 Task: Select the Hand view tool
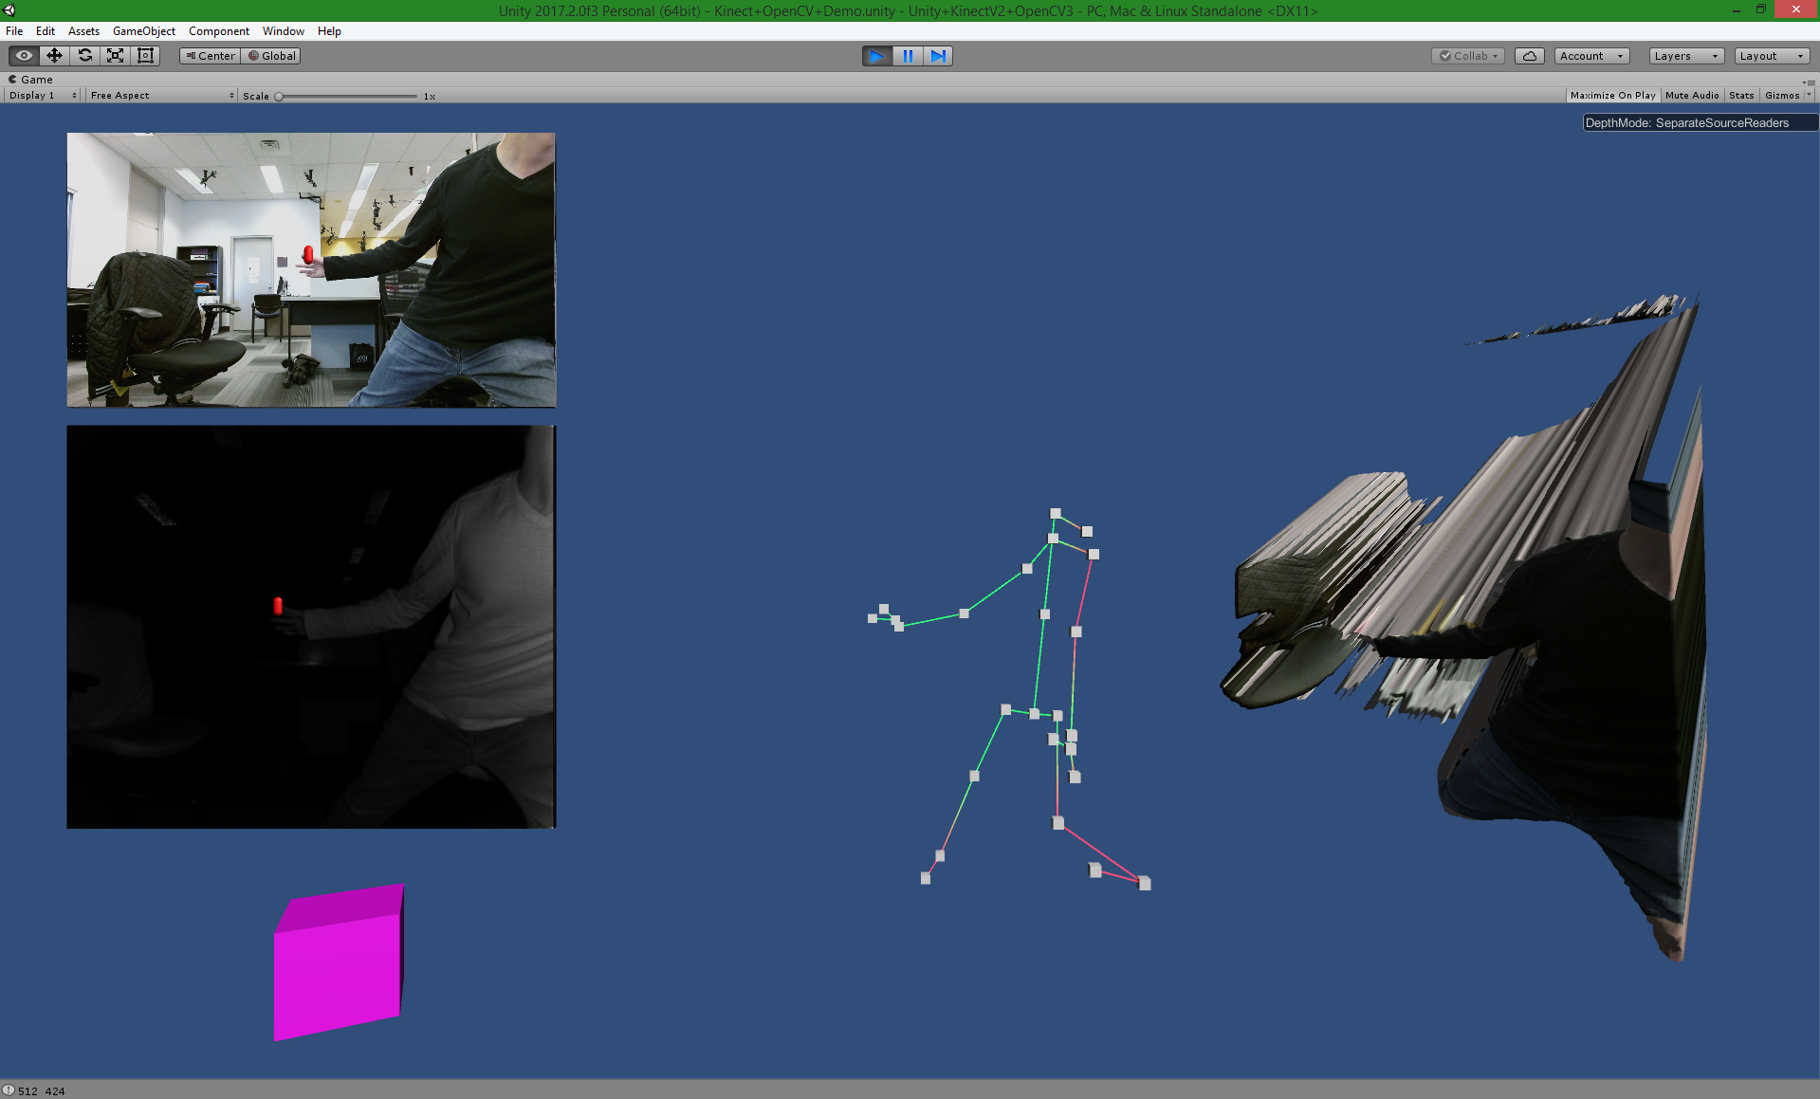24,56
